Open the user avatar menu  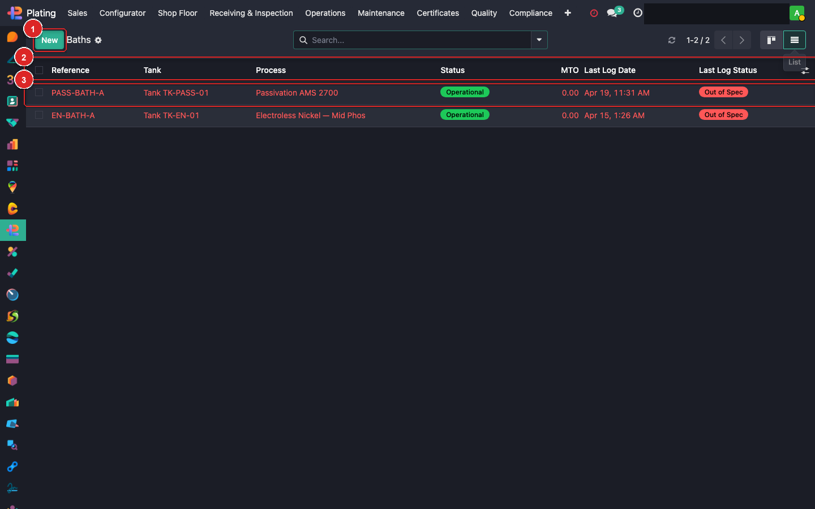(796, 13)
